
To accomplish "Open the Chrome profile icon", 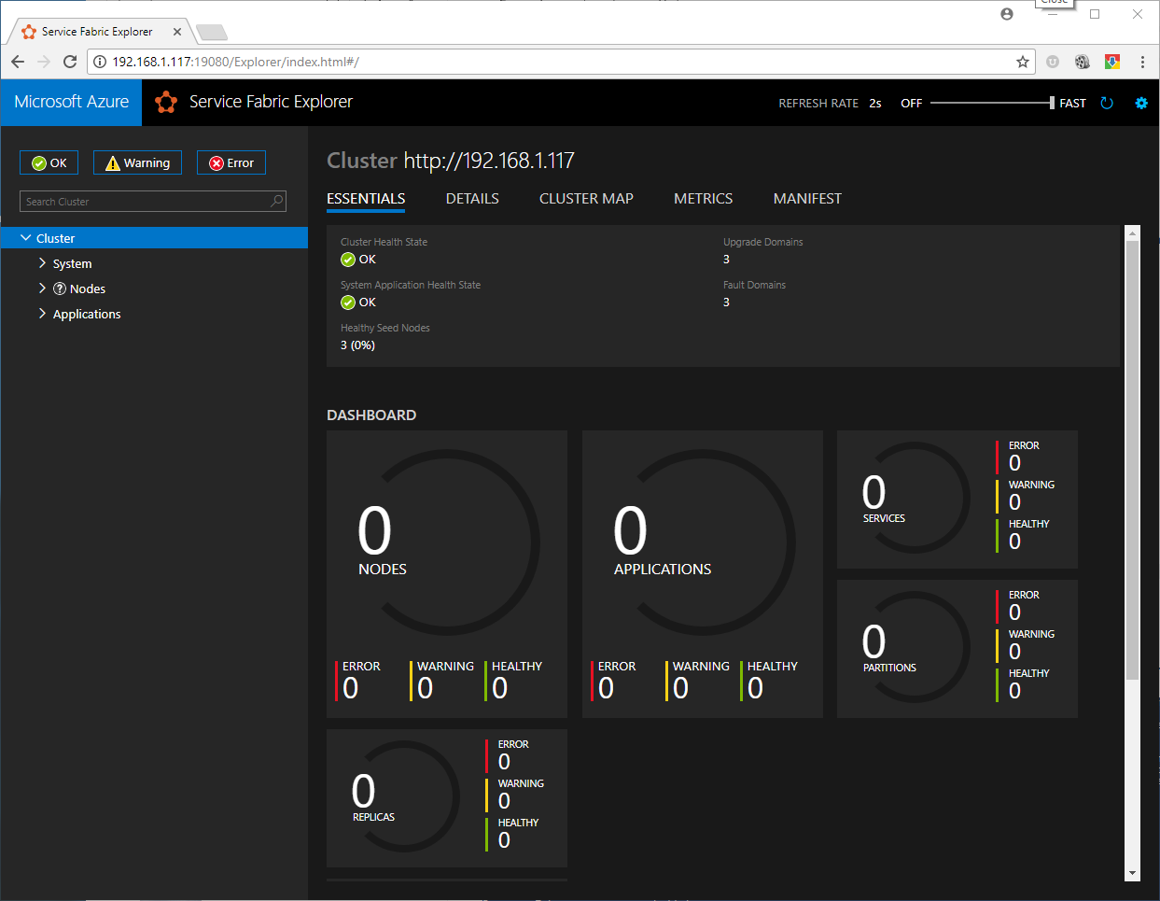I will tap(1007, 14).
